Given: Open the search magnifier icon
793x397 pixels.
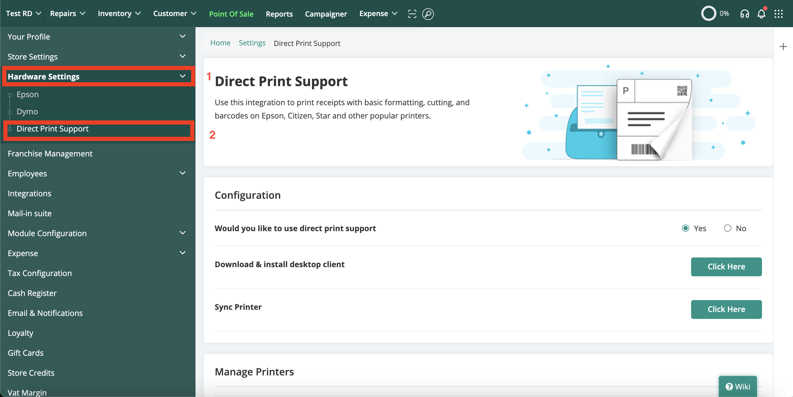Looking at the screenshot, I should click(428, 14).
